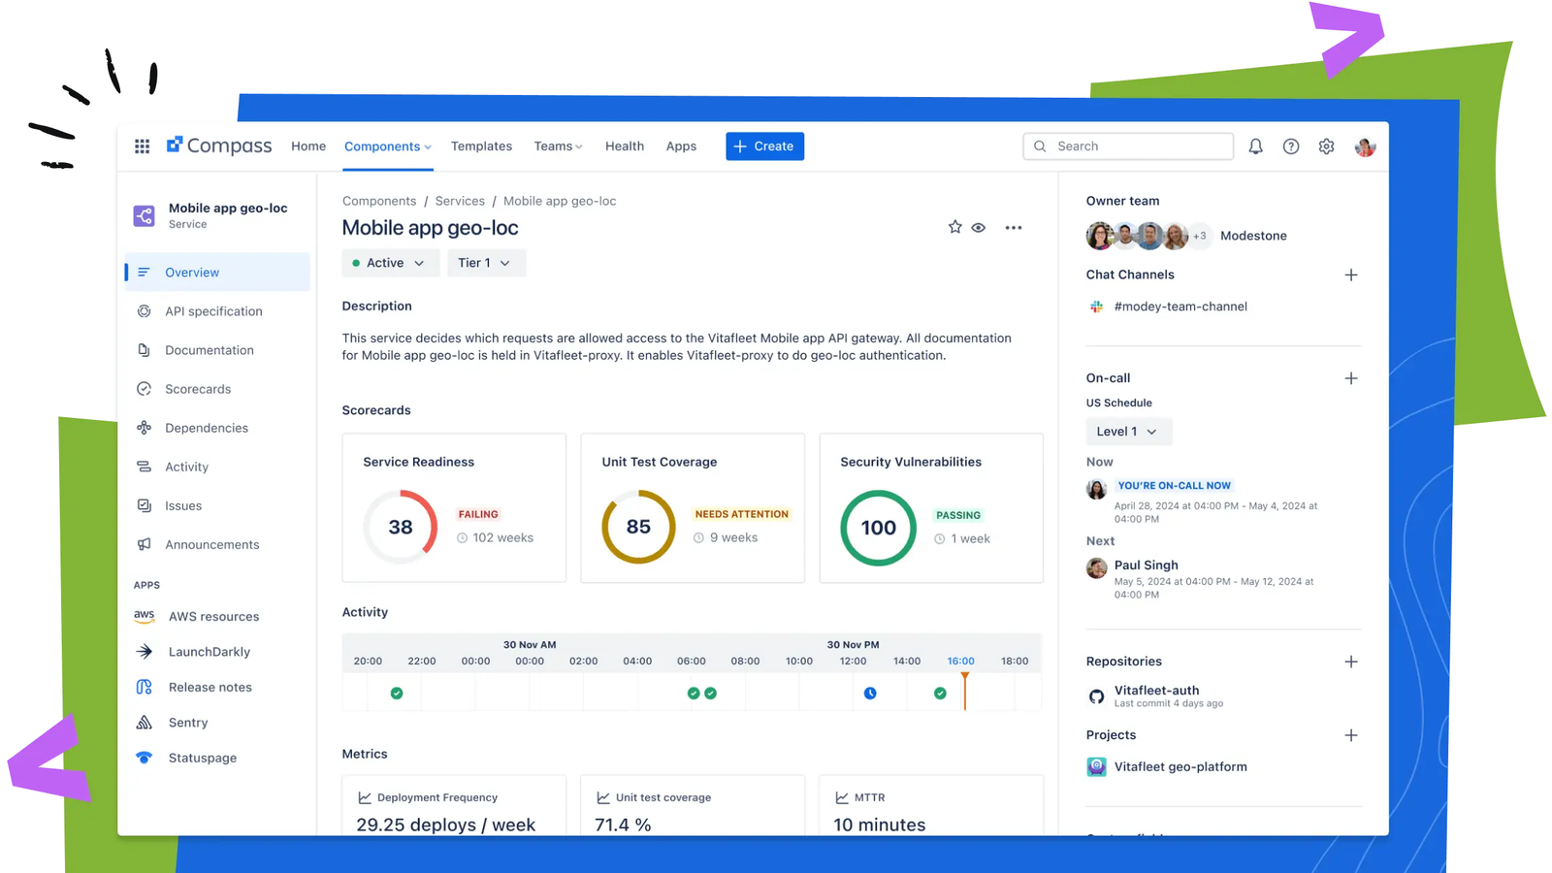Click the Vitafleet geo-platform project icon
The width and height of the screenshot is (1552, 873).
pyautogui.click(x=1096, y=766)
